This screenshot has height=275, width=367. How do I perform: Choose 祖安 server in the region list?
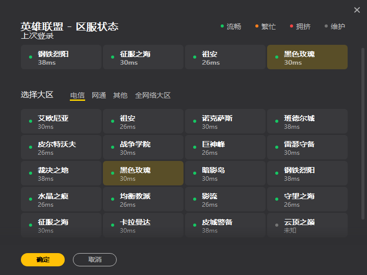(143, 121)
